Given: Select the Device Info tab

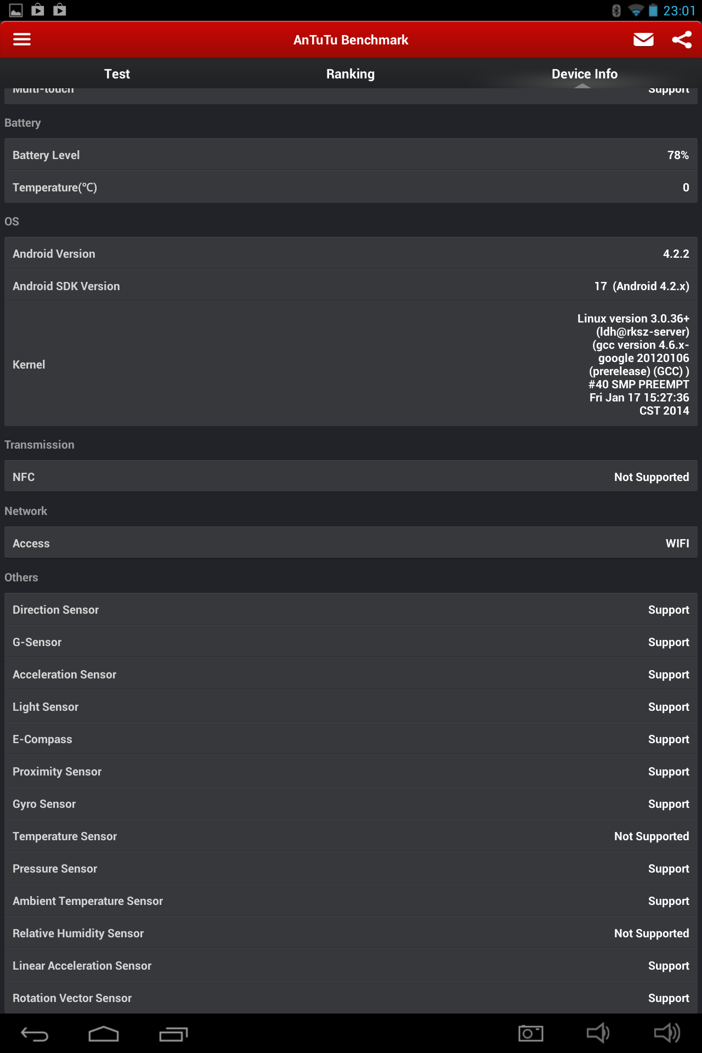Looking at the screenshot, I should coord(584,74).
